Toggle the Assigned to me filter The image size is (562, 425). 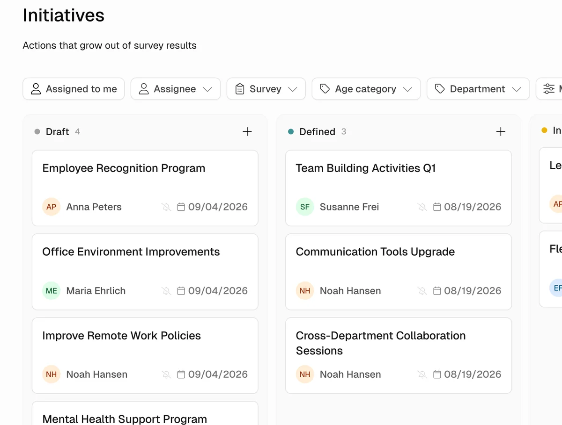pyautogui.click(x=74, y=89)
